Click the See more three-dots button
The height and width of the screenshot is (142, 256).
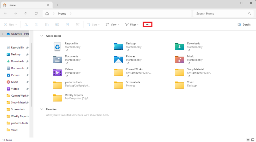click(147, 24)
